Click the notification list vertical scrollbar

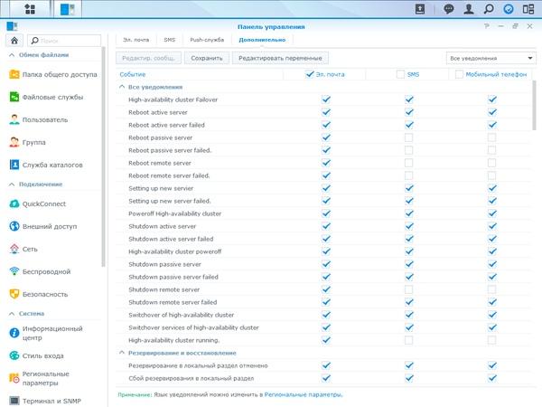click(535, 105)
